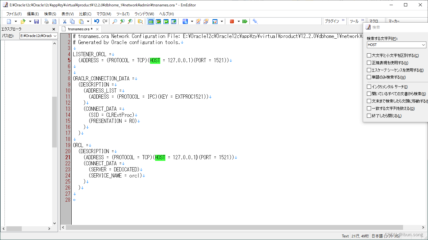Click the red Record macro icon
Viewport: 428px width, 240px height.
click(232, 21)
